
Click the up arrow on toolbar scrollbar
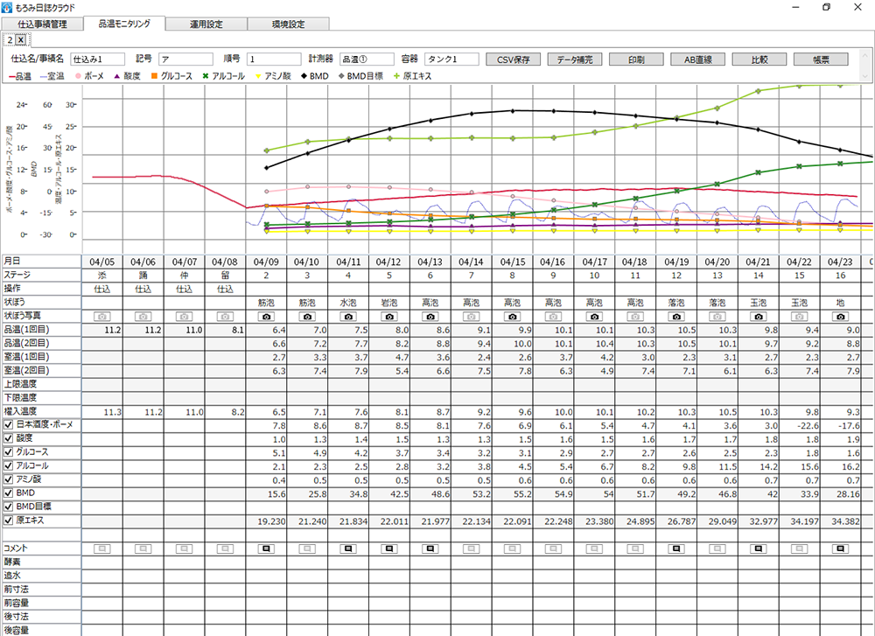(865, 54)
